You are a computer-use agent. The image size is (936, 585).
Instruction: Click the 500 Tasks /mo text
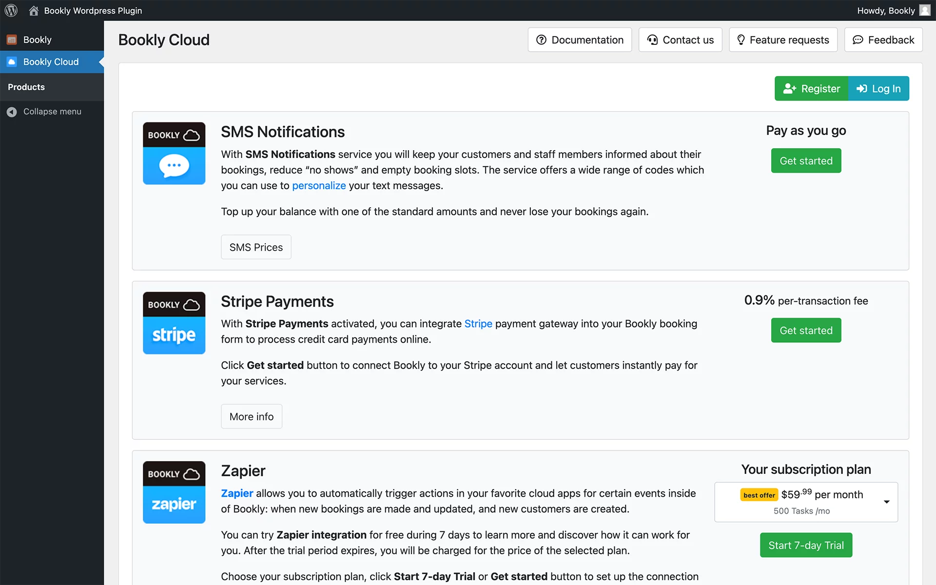[x=802, y=511]
